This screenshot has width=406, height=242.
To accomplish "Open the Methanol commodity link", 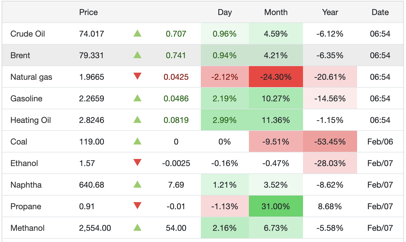I will [28, 228].
